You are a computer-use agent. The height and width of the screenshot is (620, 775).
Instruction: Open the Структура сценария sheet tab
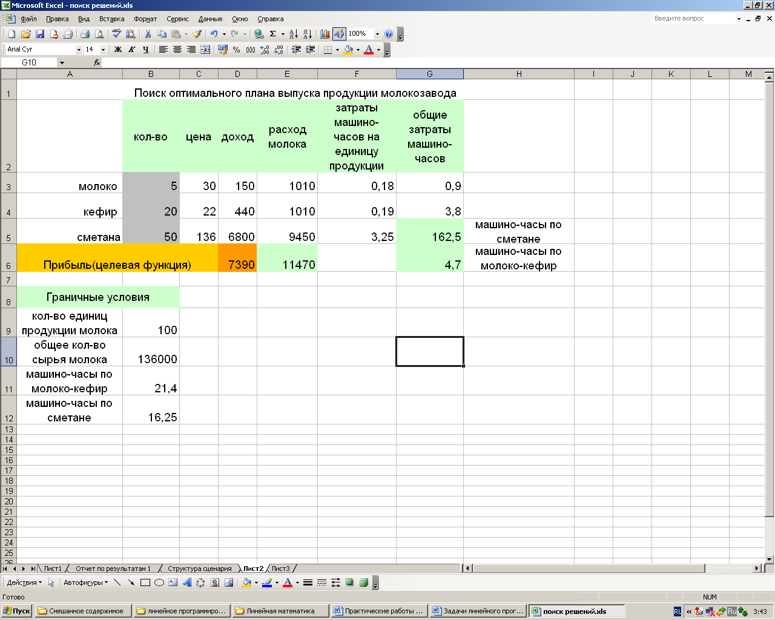[200, 569]
